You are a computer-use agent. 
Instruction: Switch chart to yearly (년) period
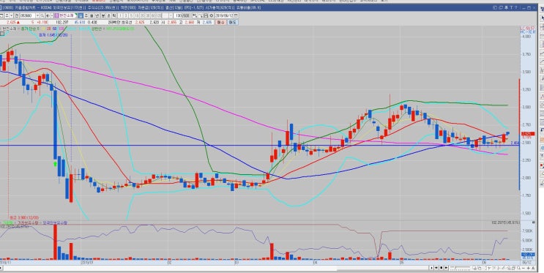point(97,15)
